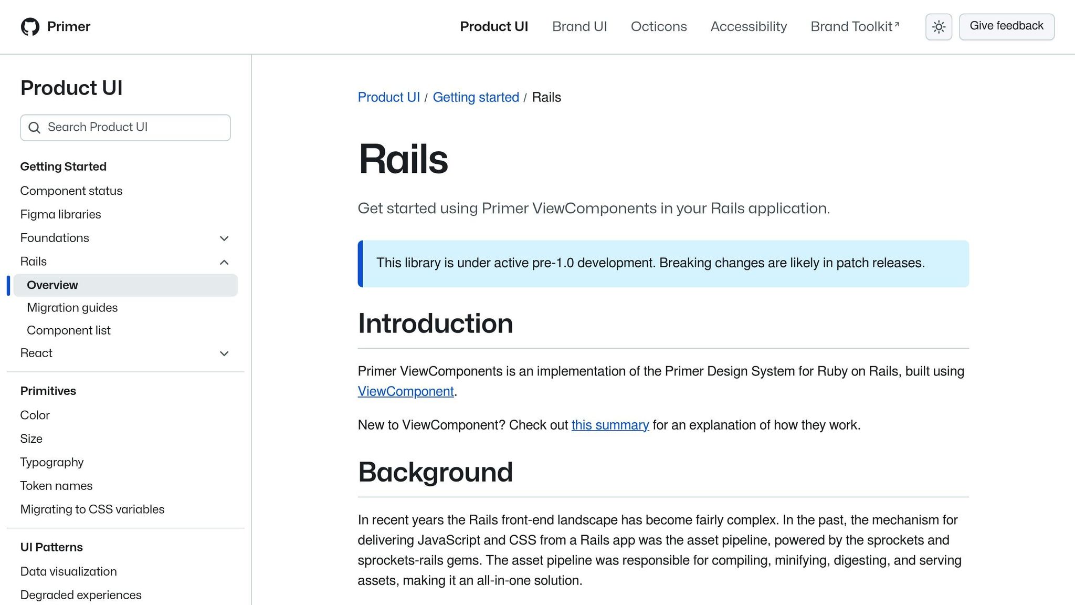Open the Accessibility section
Viewport: 1075px width, 605px height.
749,26
